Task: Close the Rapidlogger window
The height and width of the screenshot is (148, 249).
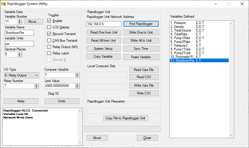Action: pos(242,4)
